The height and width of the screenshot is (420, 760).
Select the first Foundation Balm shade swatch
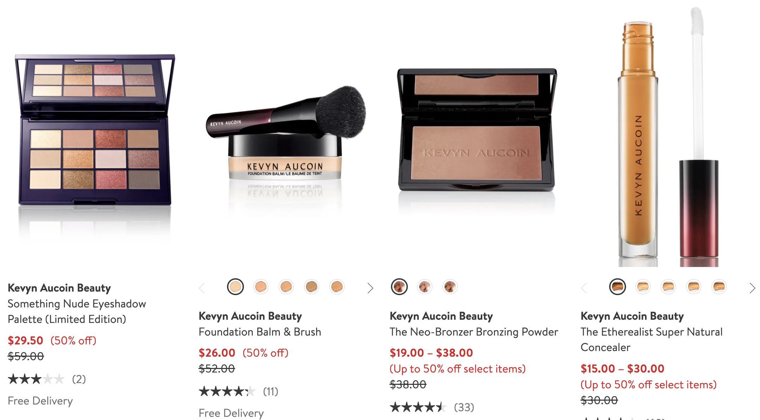click(235, 287)
